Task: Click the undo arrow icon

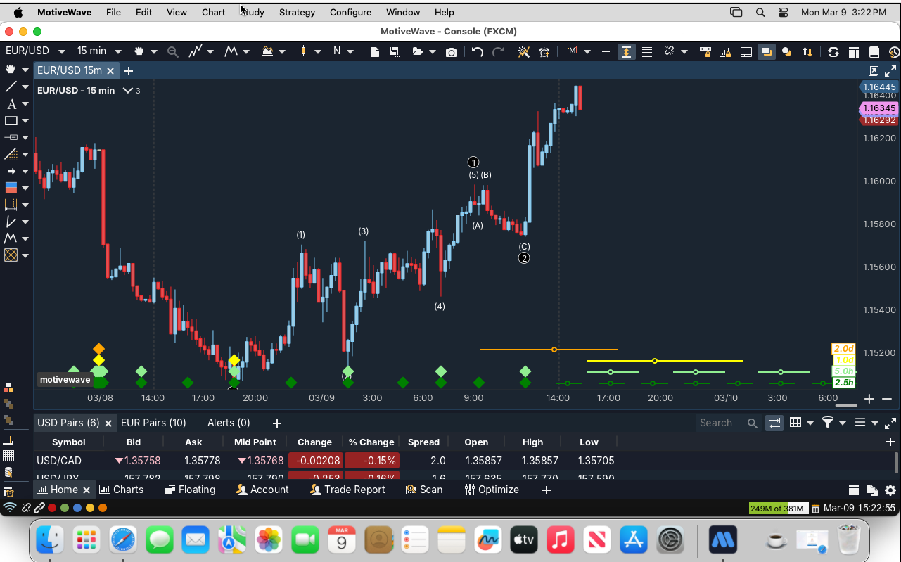Action: 478,51
